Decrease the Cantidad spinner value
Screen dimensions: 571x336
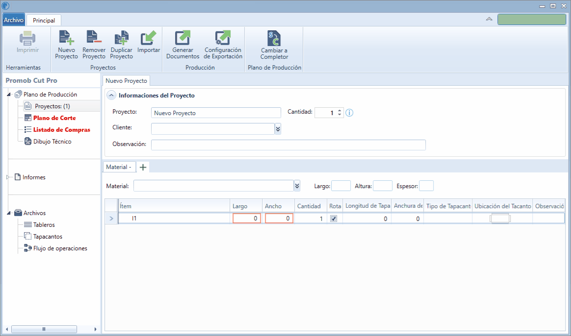pyautogui.click(x=339, y=115)
